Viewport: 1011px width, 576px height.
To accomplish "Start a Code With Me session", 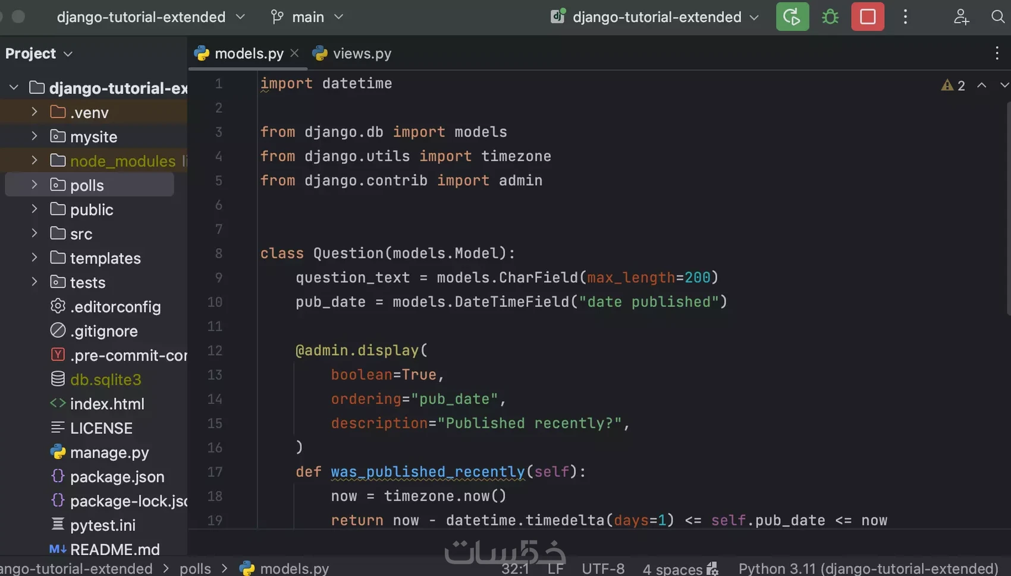I will pos(962,17).
